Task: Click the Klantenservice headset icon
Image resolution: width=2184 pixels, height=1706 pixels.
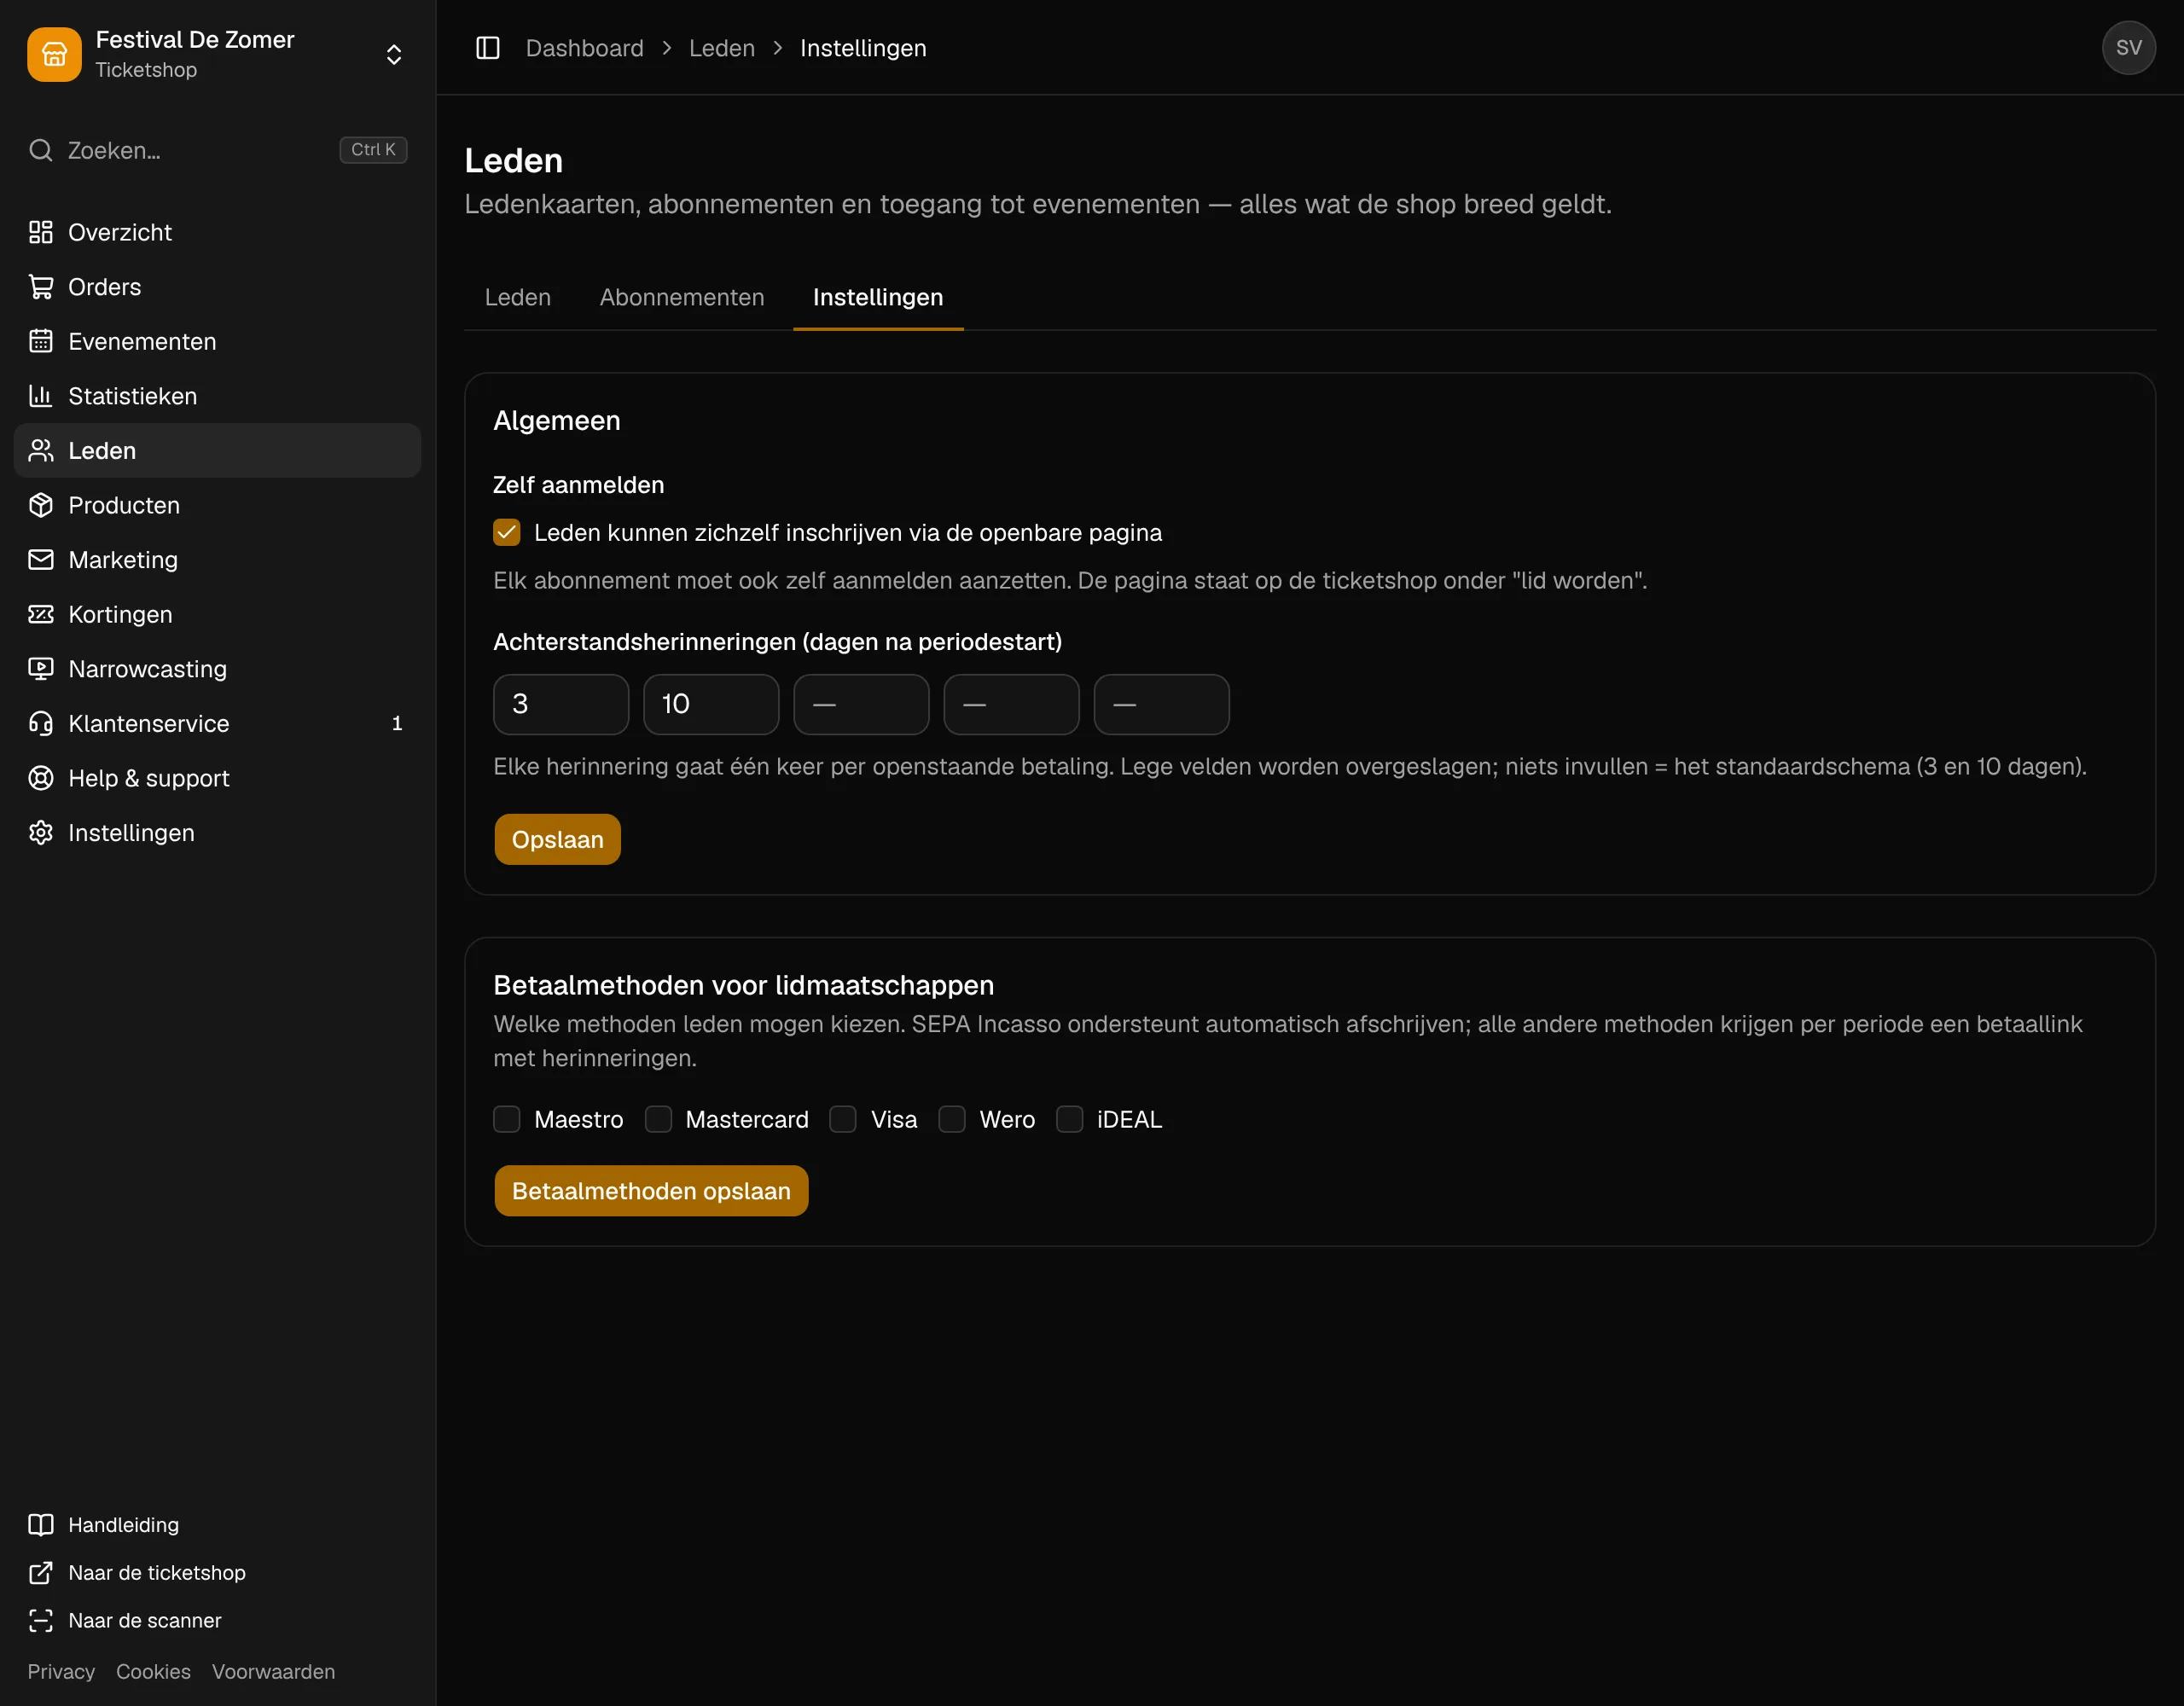Action: tap(41, 723)
